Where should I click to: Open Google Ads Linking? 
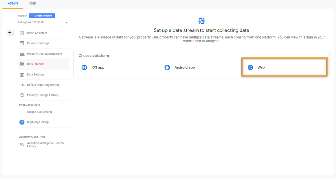coord(43,112)
